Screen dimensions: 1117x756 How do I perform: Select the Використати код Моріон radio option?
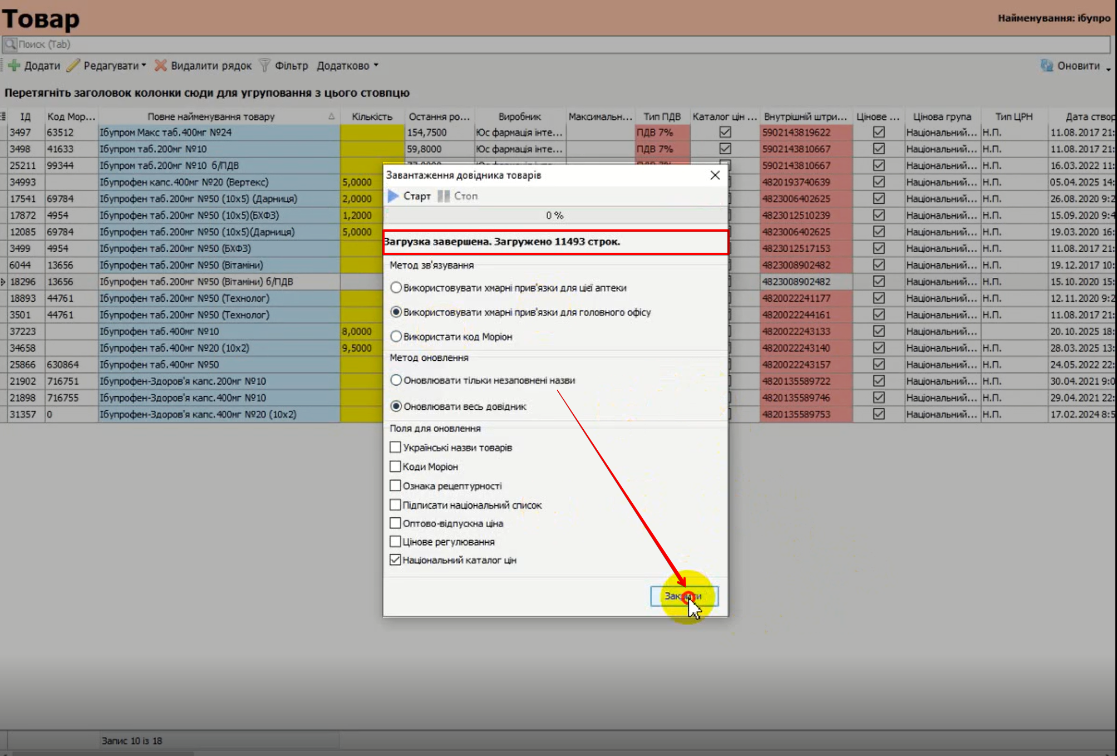tap(396, 336)
